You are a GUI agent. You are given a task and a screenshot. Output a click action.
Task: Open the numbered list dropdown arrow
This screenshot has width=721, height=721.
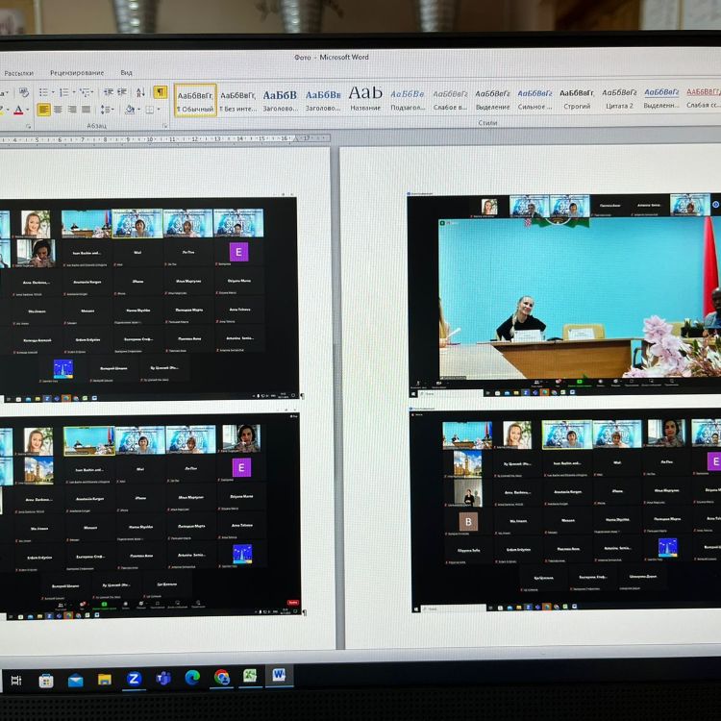click(74, 92)
